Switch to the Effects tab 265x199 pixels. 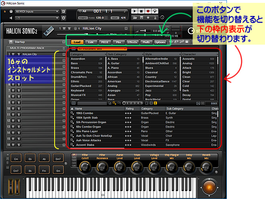point(132,42)
